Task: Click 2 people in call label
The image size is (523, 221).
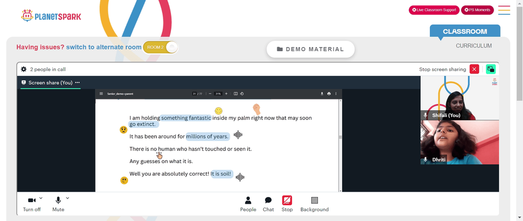Action: (48, 69)
